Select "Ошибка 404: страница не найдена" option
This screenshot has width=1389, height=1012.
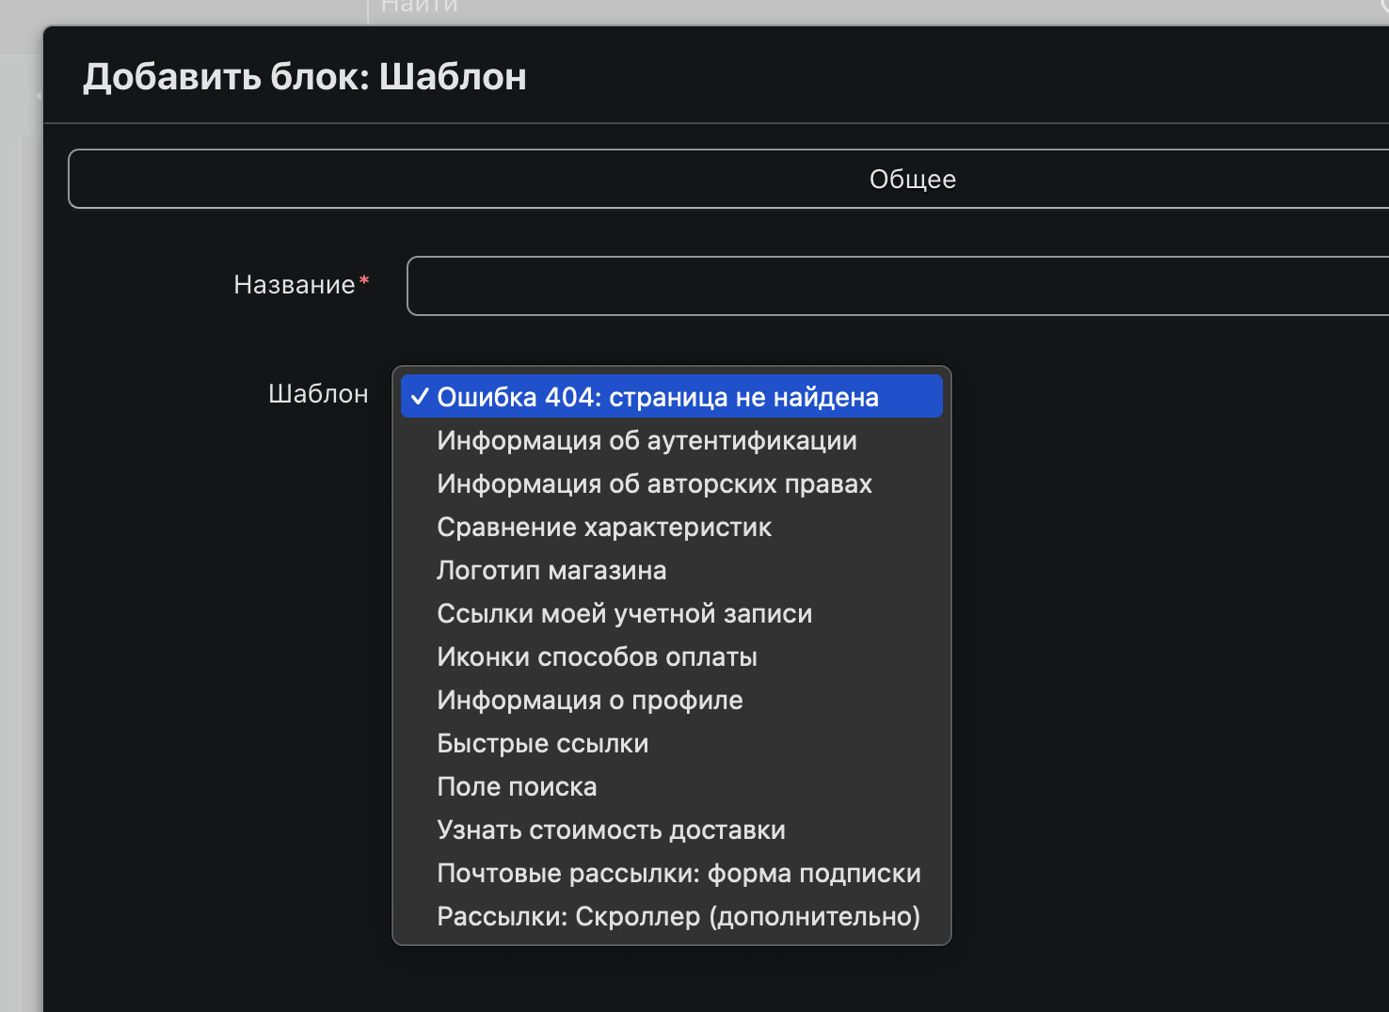(x=671, y=397)
